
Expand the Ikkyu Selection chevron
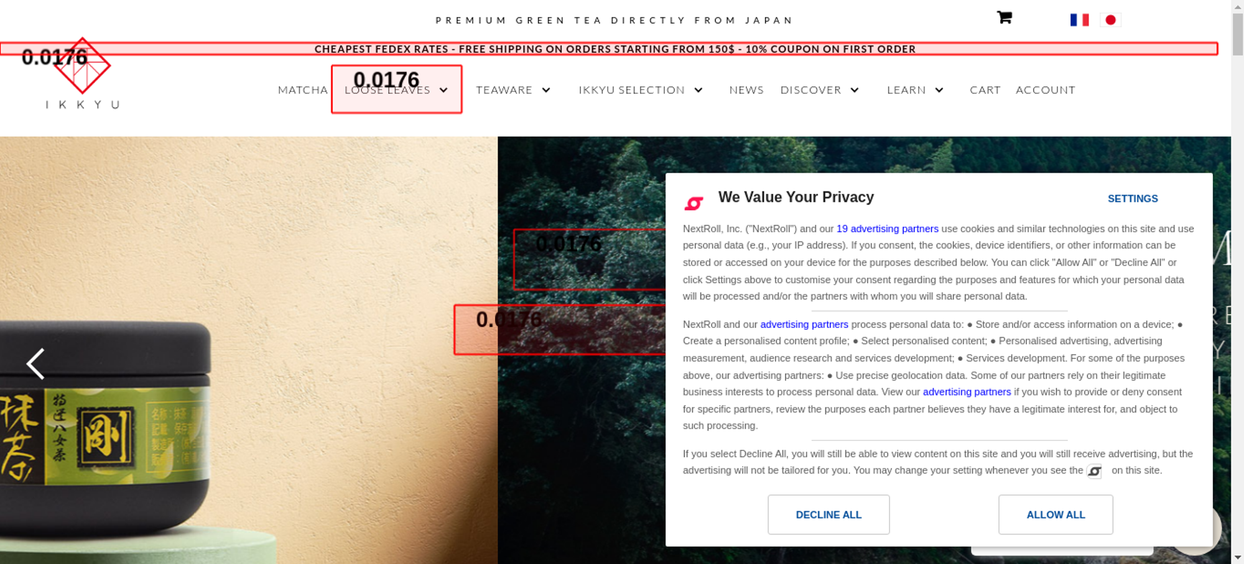click(699, 90)
